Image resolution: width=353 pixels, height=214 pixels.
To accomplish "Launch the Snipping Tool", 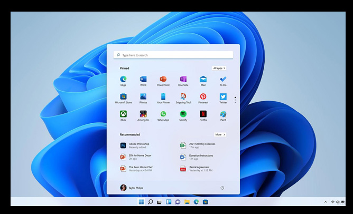I will (183, 99).
